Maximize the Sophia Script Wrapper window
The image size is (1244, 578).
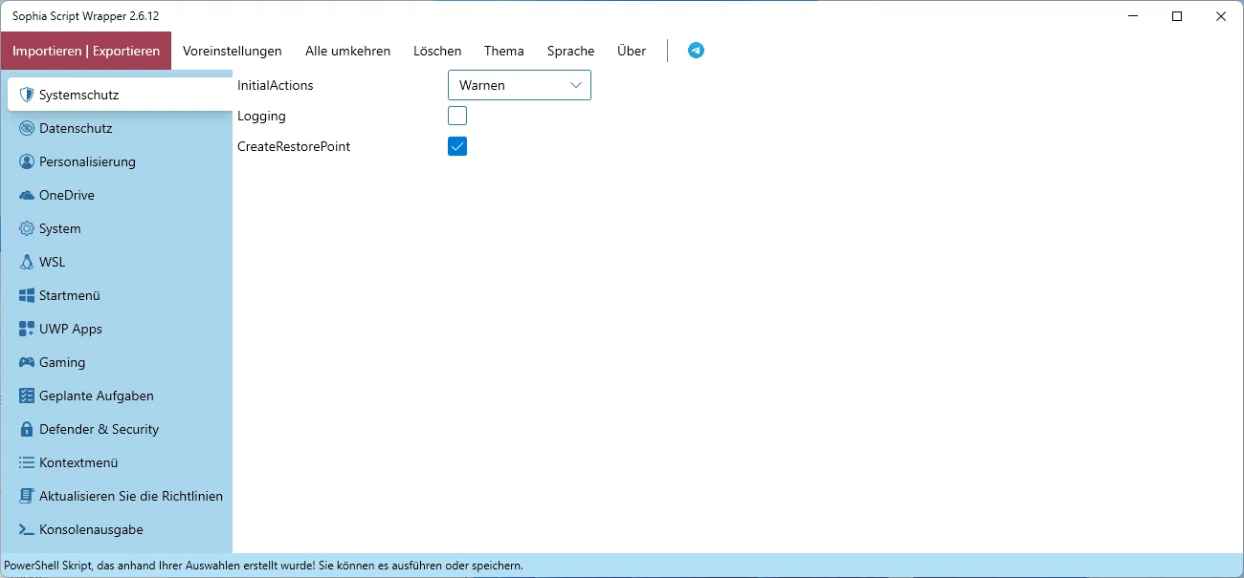pyautogui.click(x=1177, y=16)
